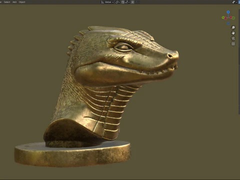Open the Select menu

point(7,2)
